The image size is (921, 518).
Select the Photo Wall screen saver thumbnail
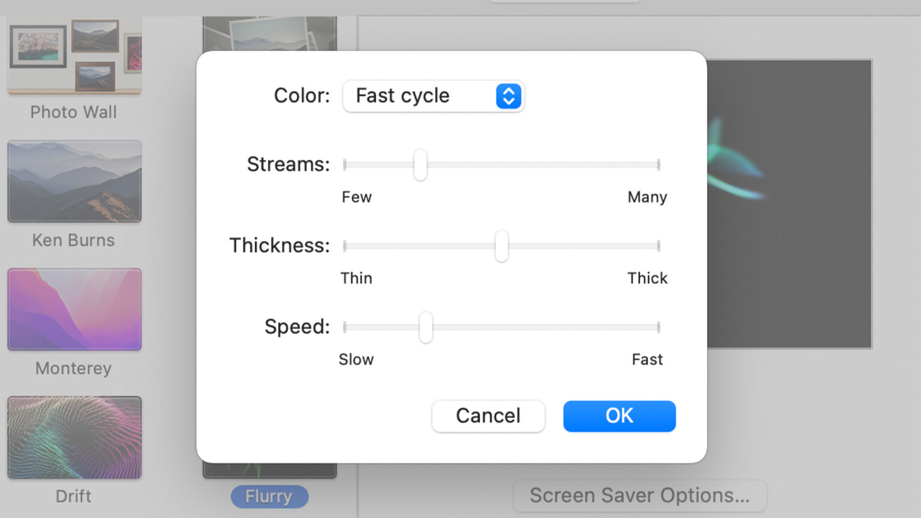[74, 56]
